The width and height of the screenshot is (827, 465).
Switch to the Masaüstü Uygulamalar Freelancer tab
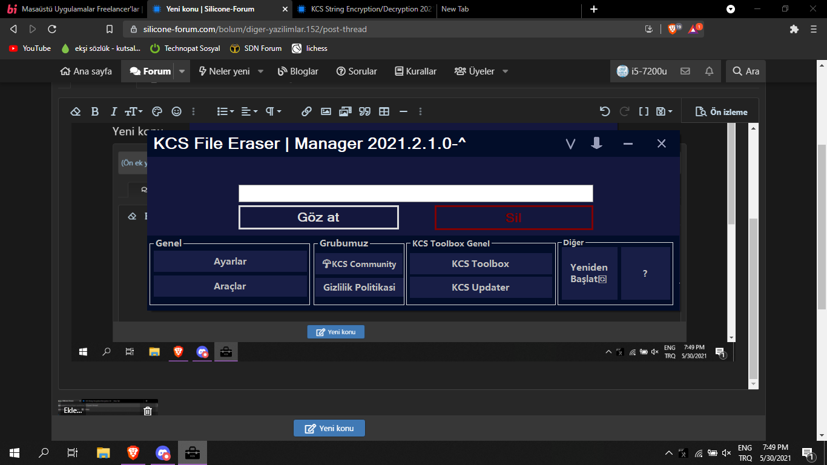coord(74,9)
